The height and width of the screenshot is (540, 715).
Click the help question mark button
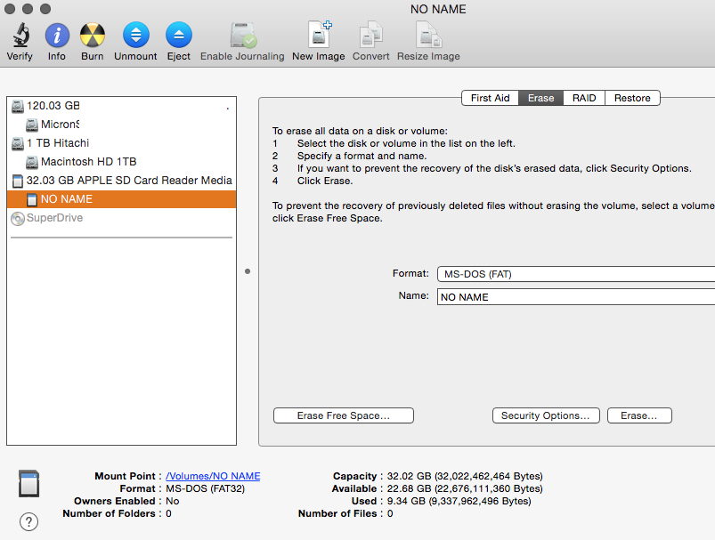pyautogui.click(x=28, y=522)
